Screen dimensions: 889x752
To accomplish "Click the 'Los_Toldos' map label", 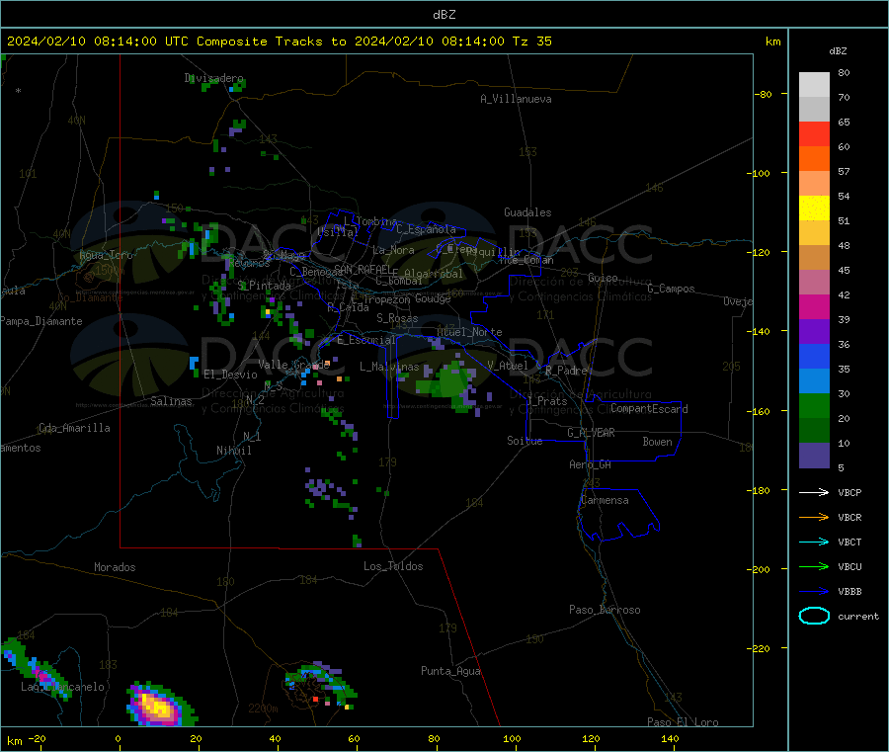I will pyautogui.click(x=393, y=566).
